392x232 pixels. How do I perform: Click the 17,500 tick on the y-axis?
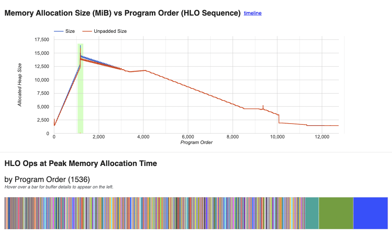tap(42, 40)
